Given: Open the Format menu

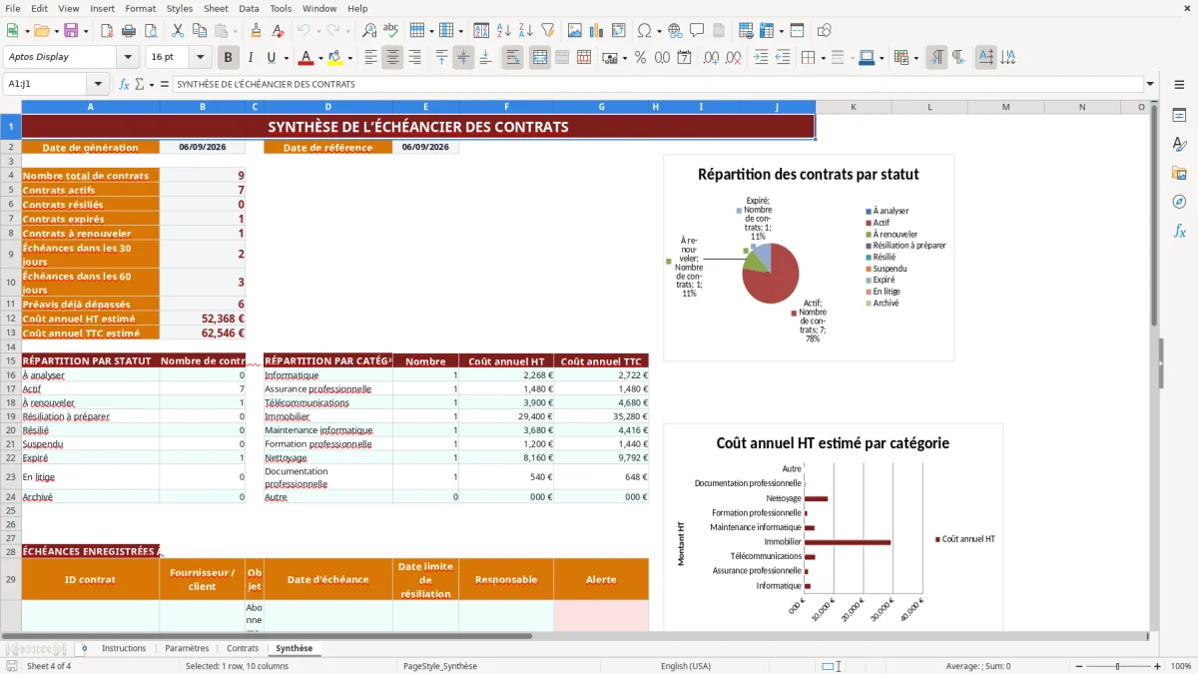Looking at the screenshot, I should [x=140, y=8].
